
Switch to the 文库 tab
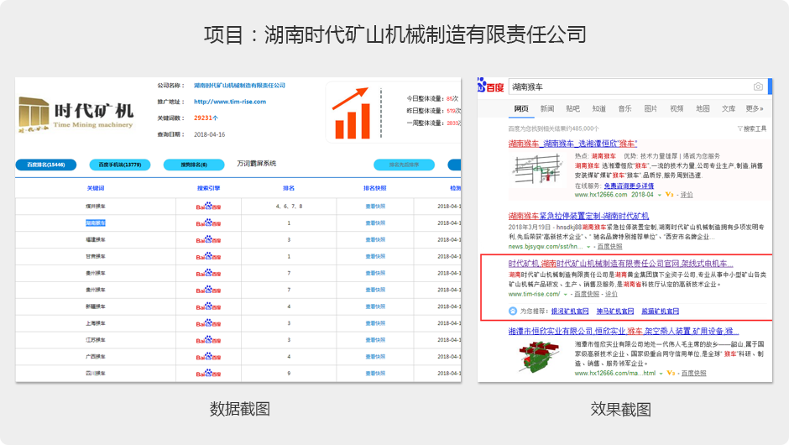729,108
